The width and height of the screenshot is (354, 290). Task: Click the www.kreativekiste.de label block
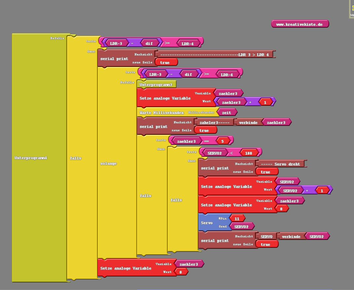(x=300, y=24)
